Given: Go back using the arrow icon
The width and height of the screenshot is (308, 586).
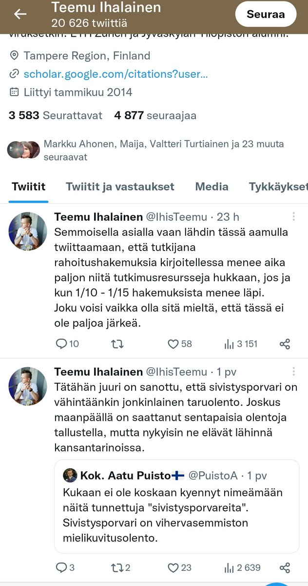Looking at the screenshot, I should point(20,14).
